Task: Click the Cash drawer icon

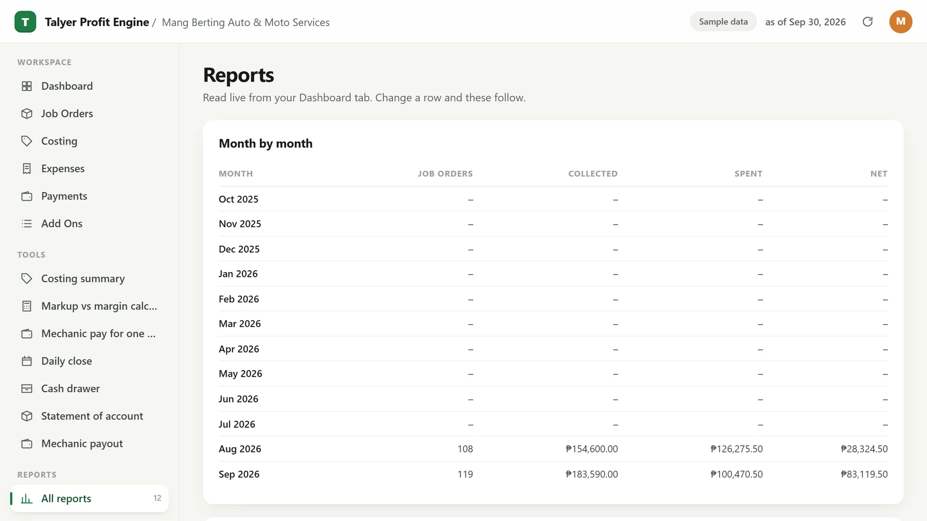Action: click(27, 388)
